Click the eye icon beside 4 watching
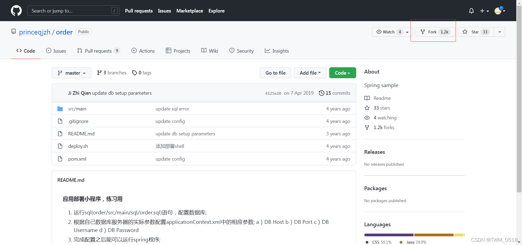 pos(367,118)
